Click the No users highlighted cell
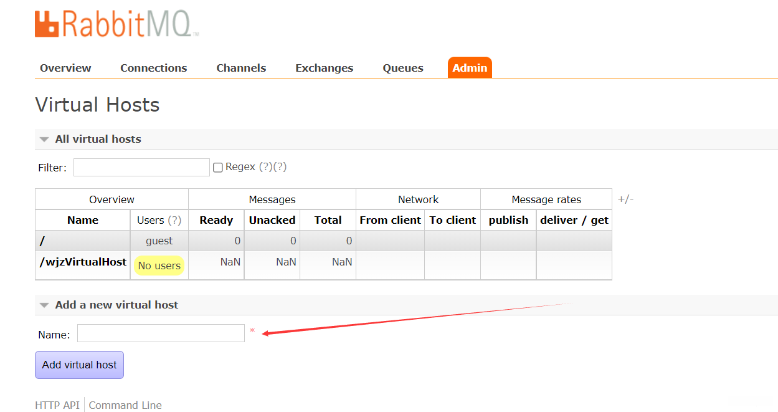778x412 pixels. (x=159, y=266)
